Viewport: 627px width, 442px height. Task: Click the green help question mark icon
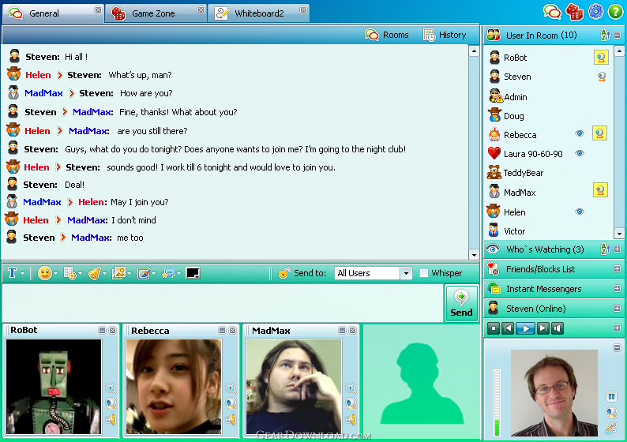click(x=615, y=12)
